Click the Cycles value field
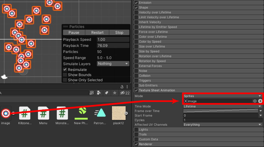 [x=223, y=120]
